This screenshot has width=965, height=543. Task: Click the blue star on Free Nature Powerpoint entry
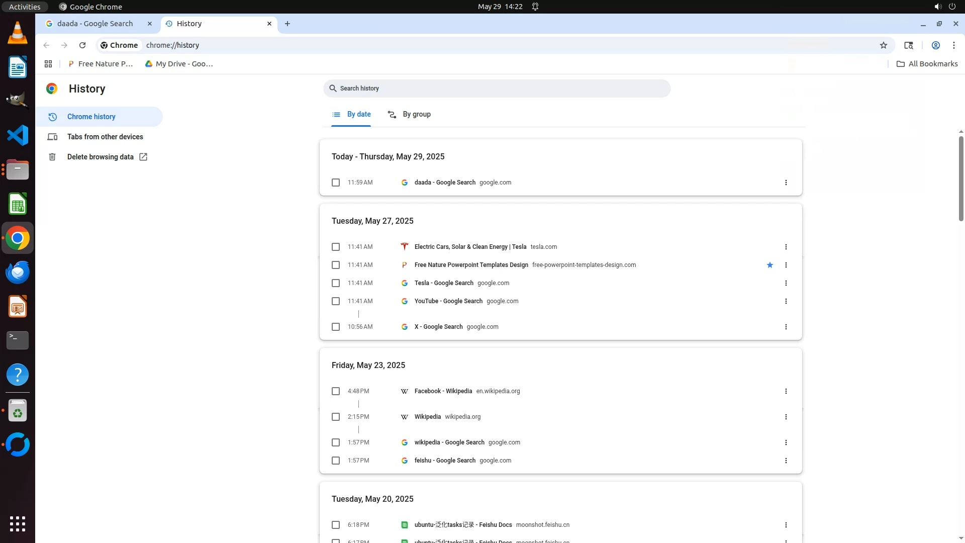click(769, 265)
